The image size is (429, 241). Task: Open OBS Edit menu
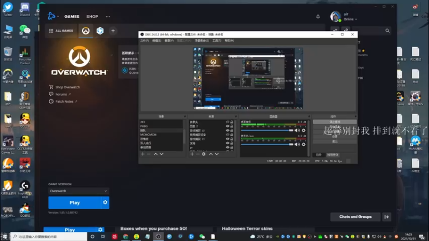157,41
